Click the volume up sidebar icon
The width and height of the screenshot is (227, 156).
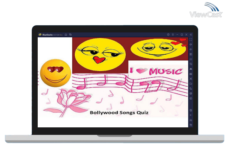point(191,44)
